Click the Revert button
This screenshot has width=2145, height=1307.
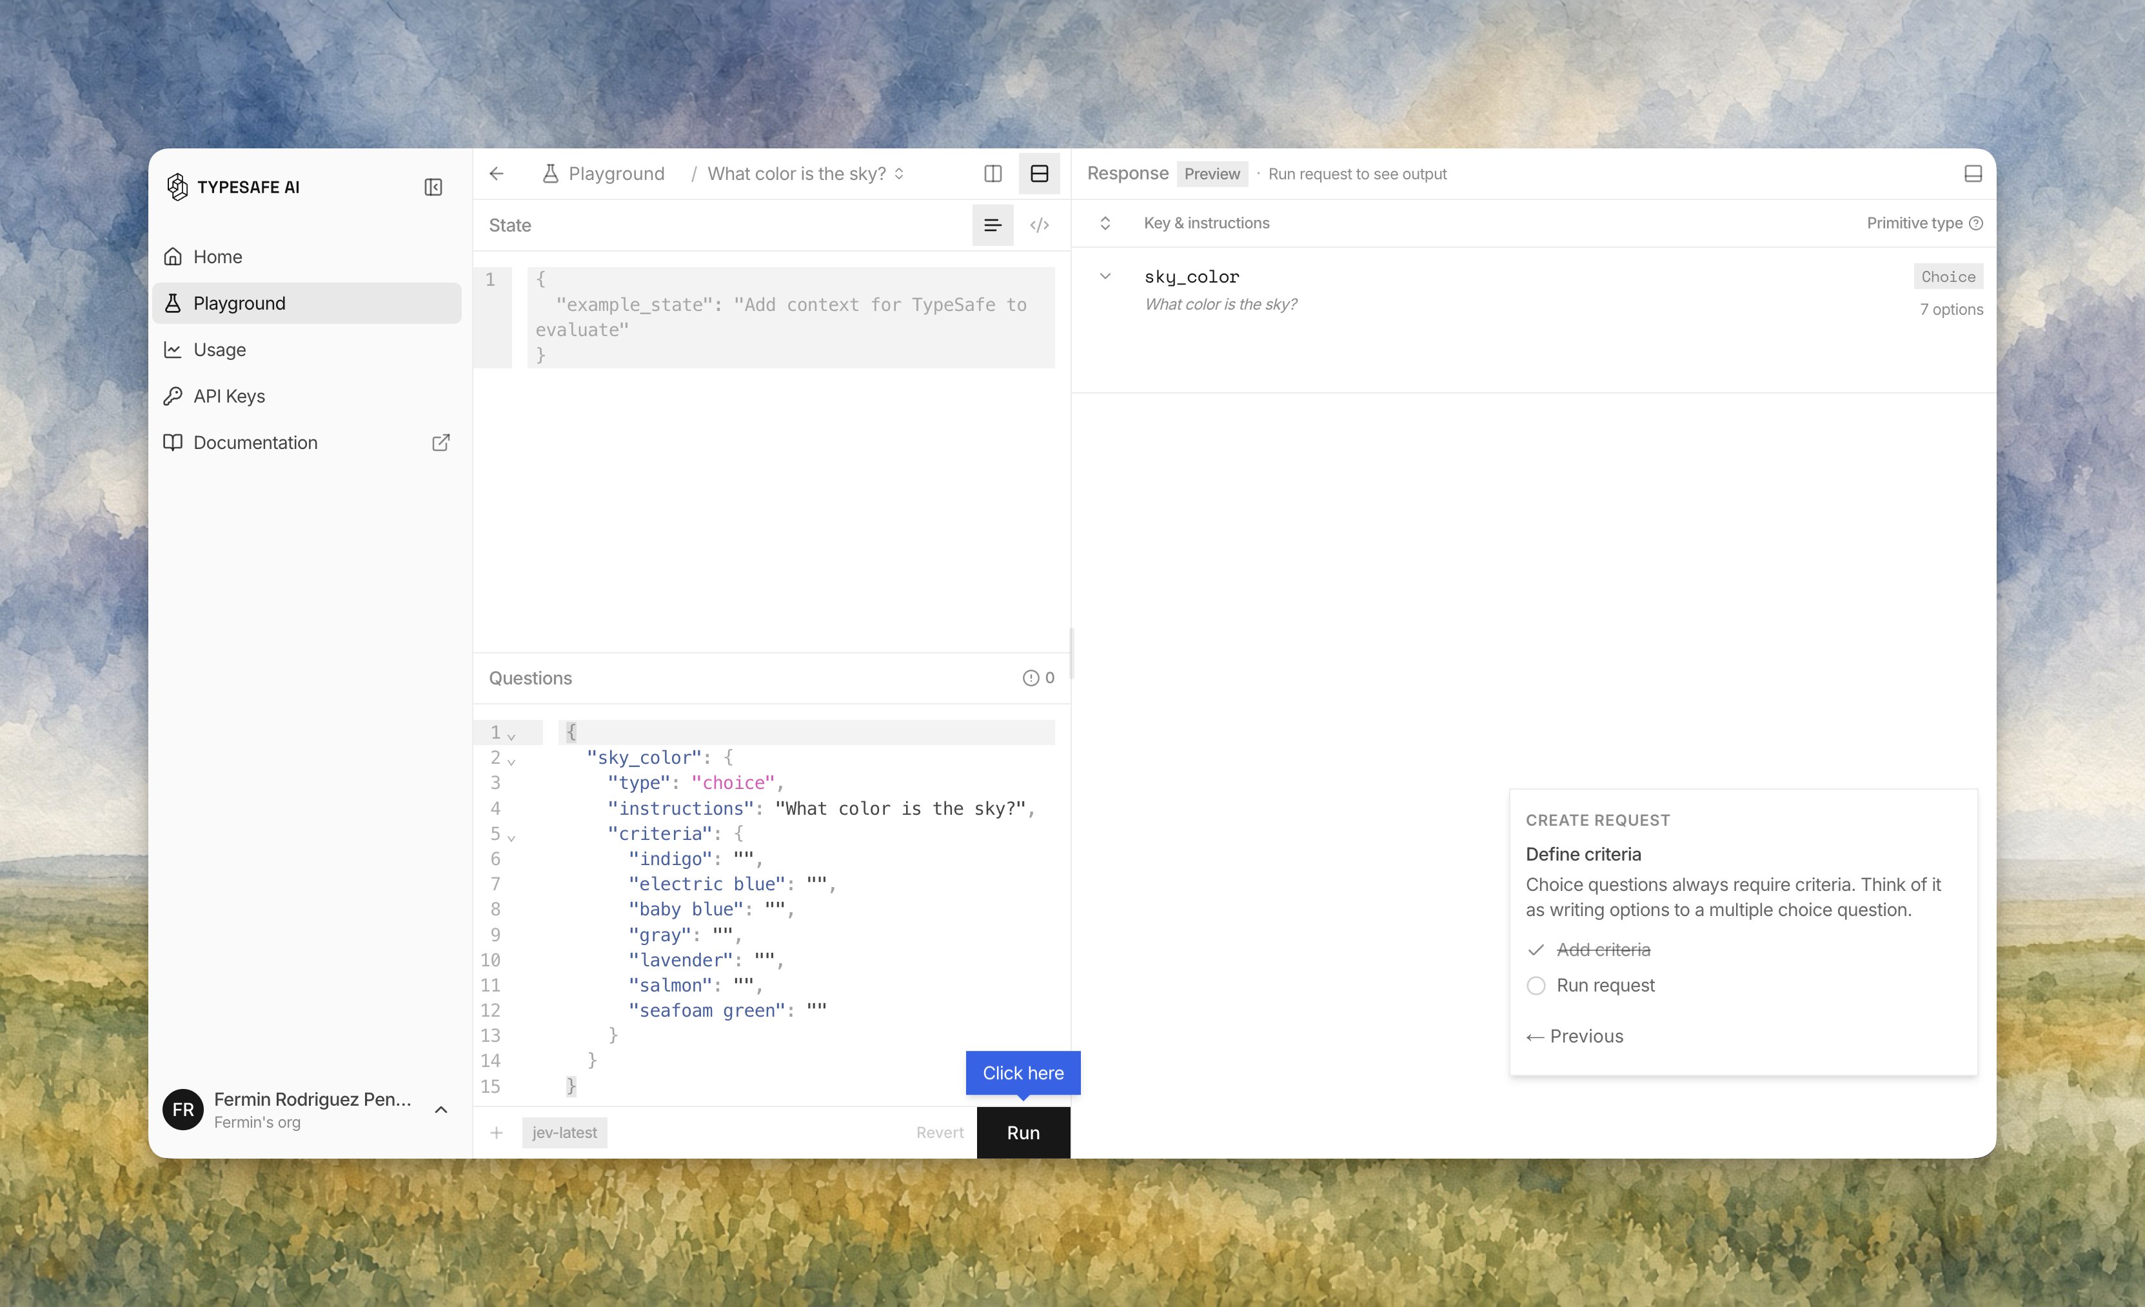939,1132
